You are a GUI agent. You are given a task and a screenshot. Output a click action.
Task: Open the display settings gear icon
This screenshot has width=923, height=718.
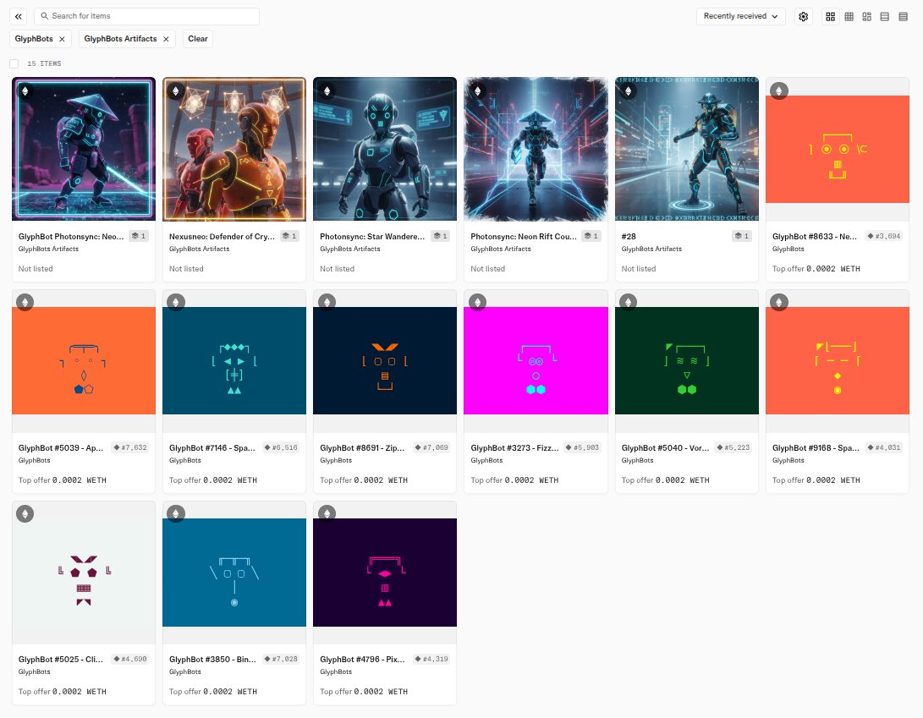click(x=803, y=16)
